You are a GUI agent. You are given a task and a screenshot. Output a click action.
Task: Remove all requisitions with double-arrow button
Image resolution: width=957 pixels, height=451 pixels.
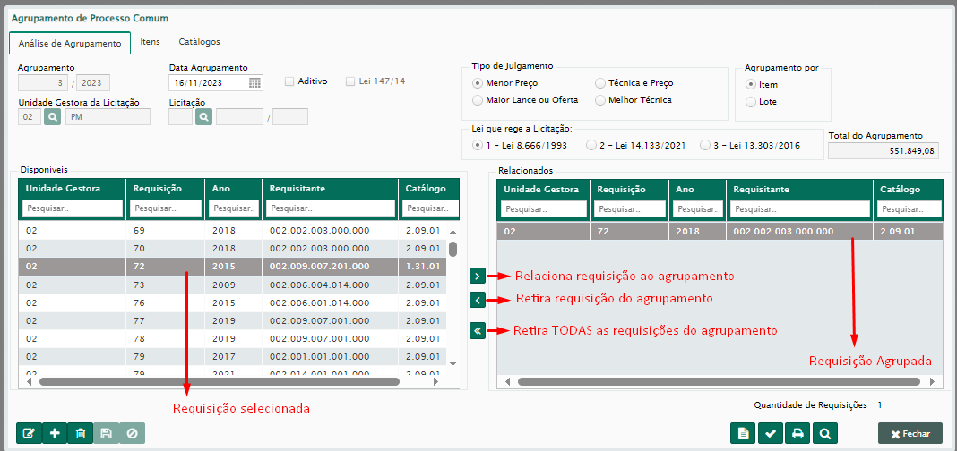pyautogui.click(x=478, y=330)
